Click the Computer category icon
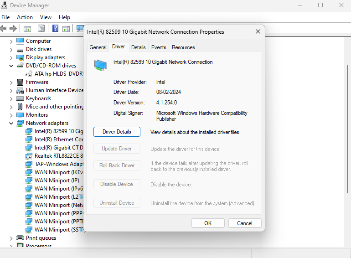 pos(20,41)
